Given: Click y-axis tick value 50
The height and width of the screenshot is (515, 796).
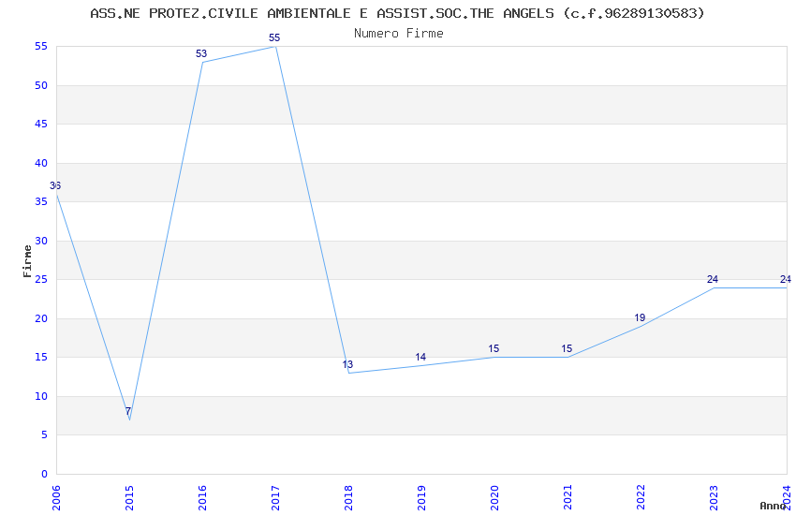Looking at the screenshot, I should coord(41,85).
